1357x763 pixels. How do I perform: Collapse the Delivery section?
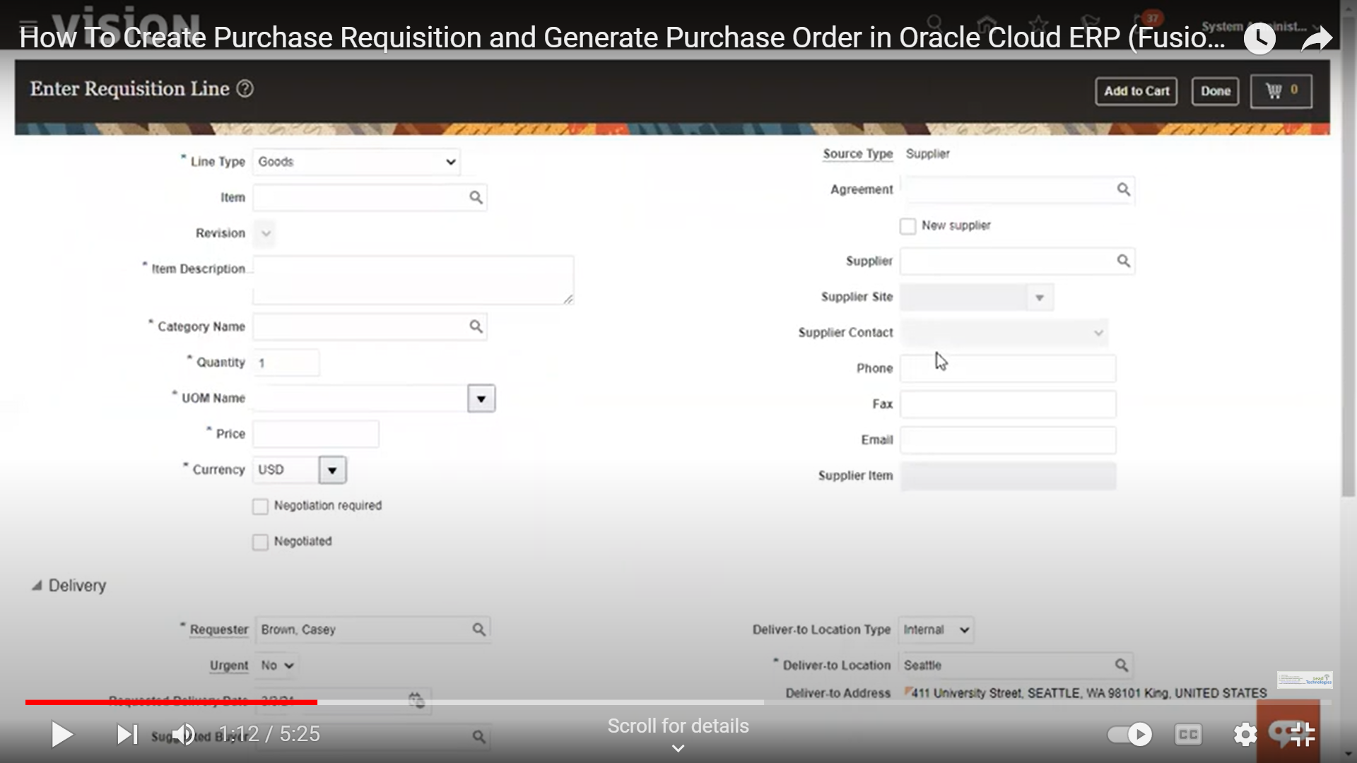(37, 586)
